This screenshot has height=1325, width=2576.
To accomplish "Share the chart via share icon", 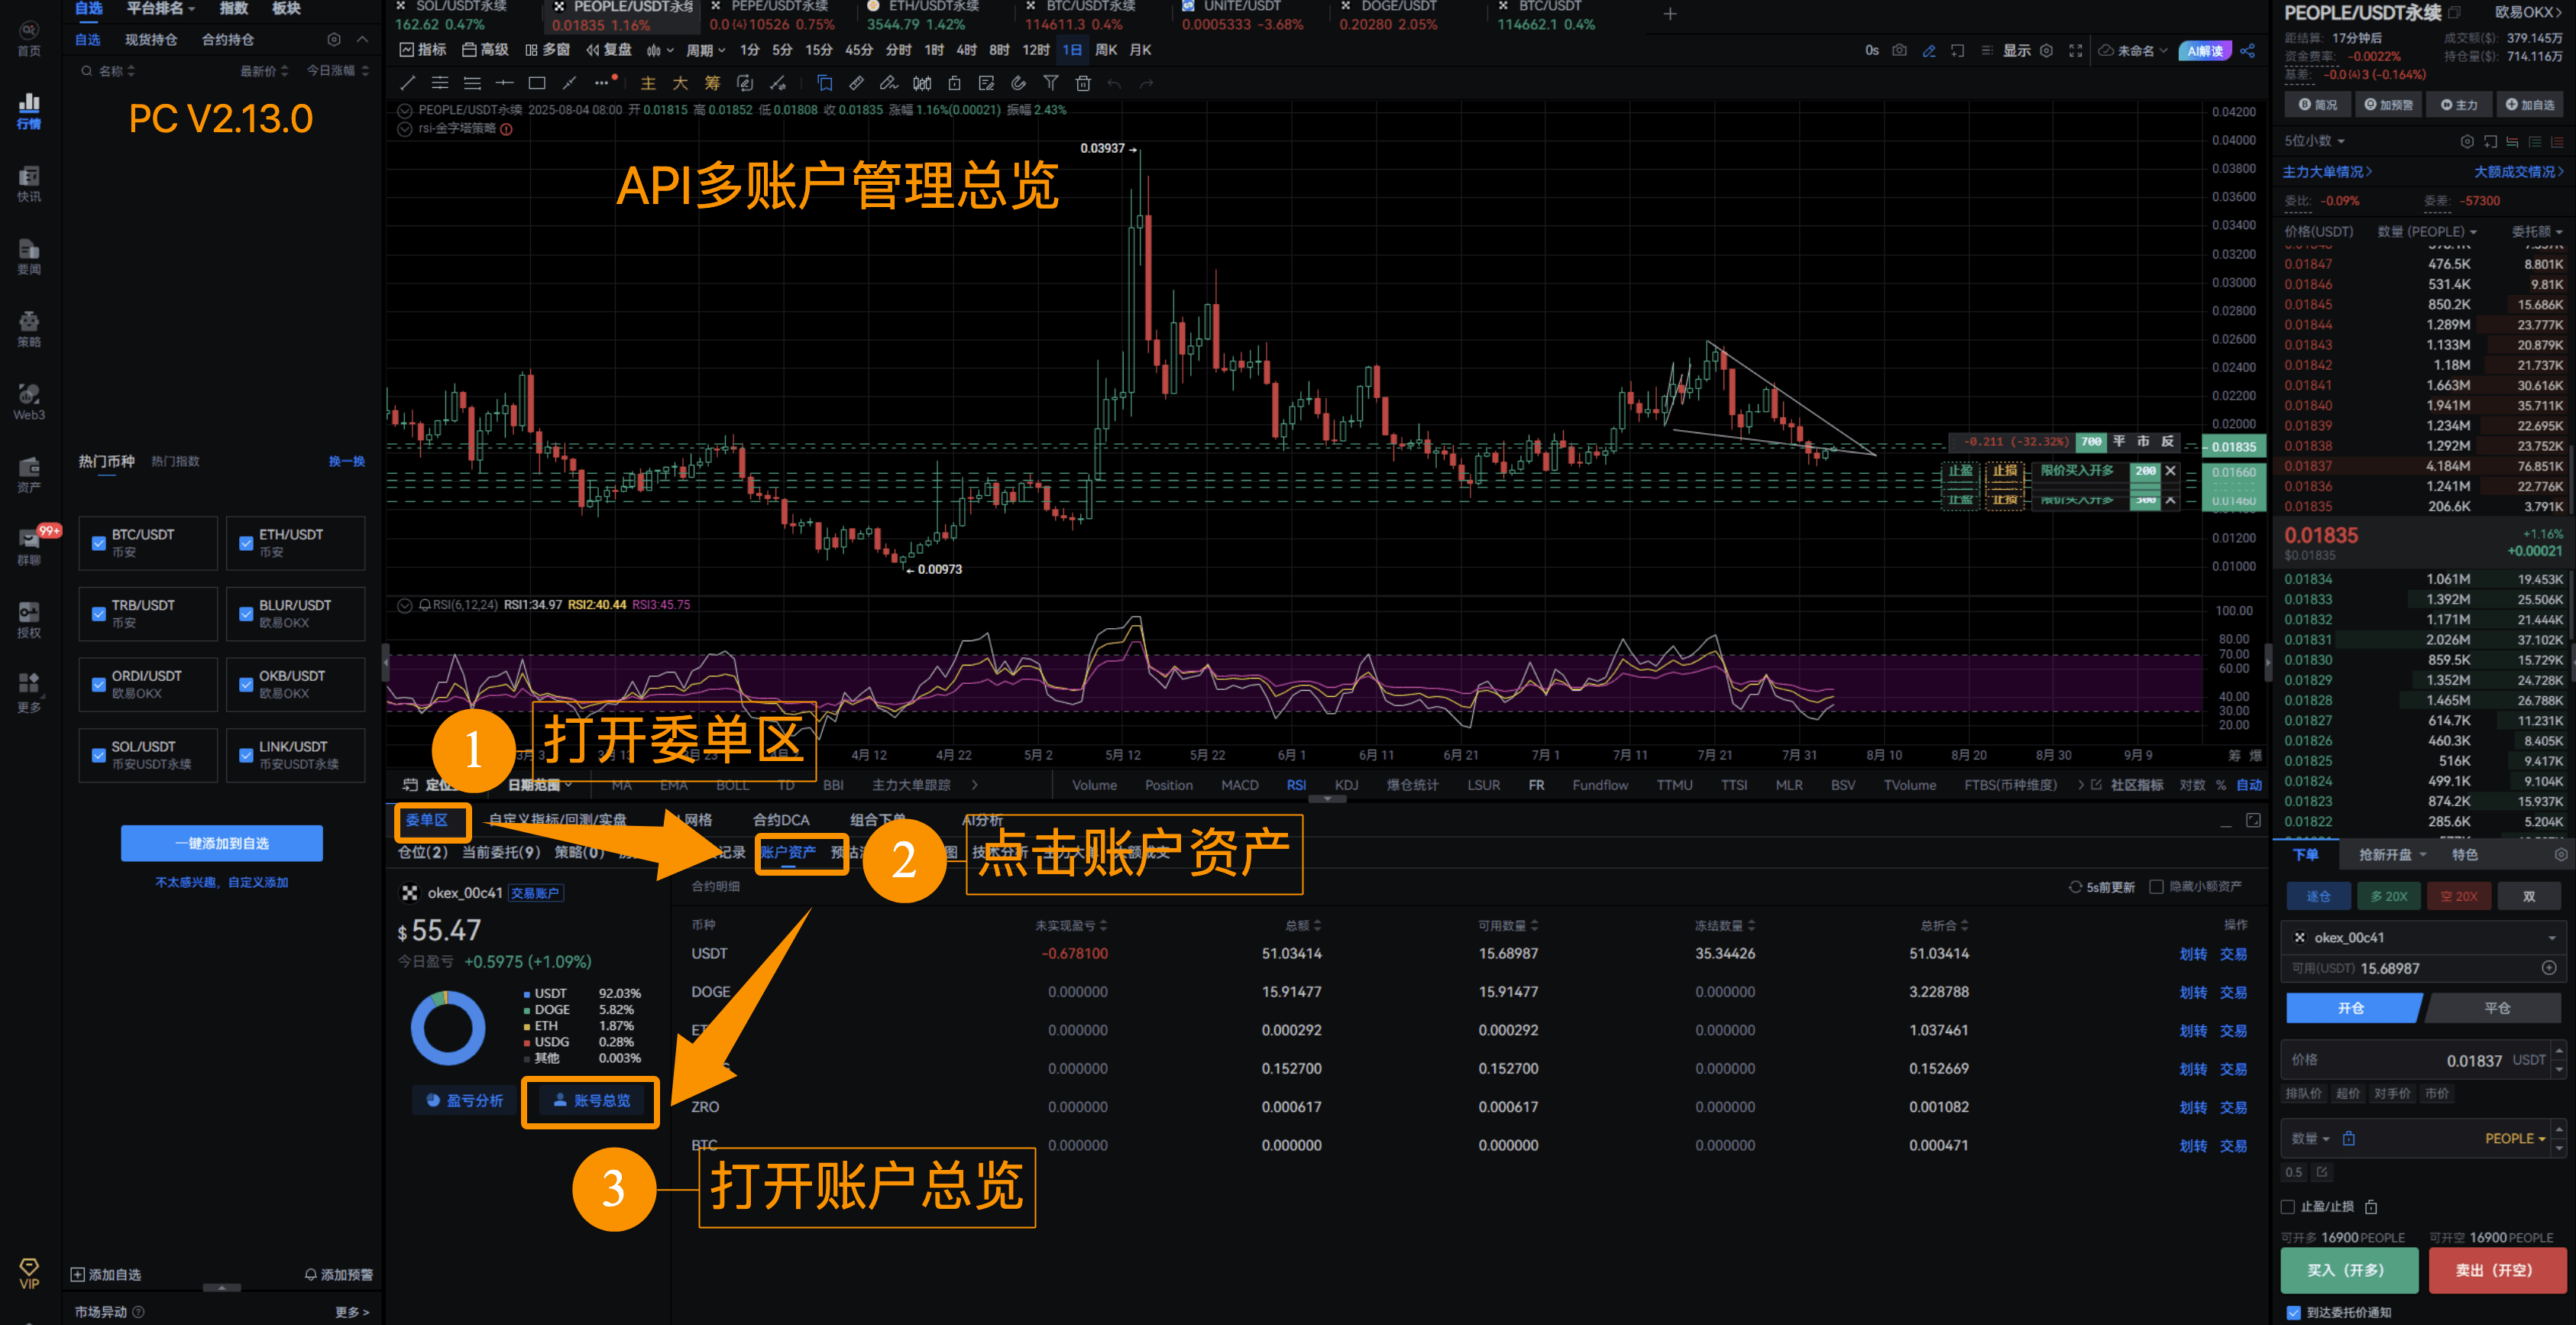I will 2248,50.
